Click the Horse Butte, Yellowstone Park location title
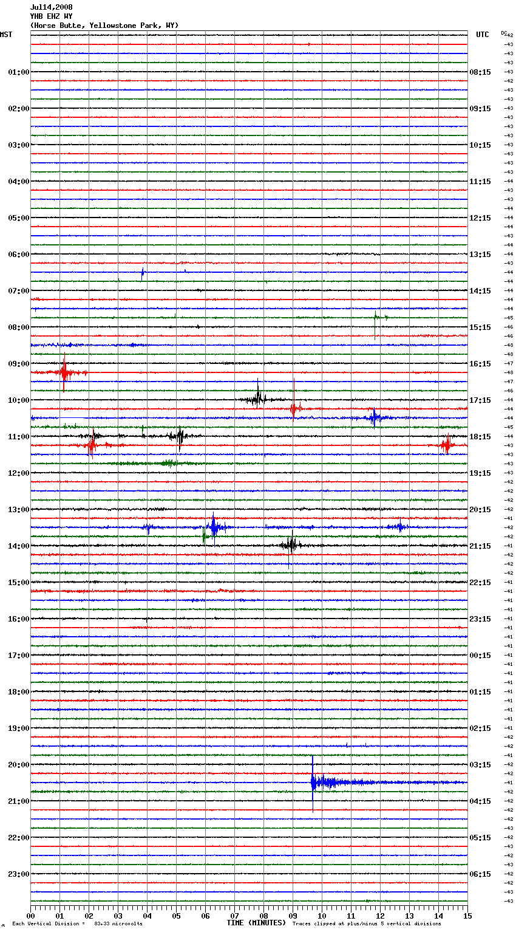This screenshot has height=932, width=516. (104, 26)
